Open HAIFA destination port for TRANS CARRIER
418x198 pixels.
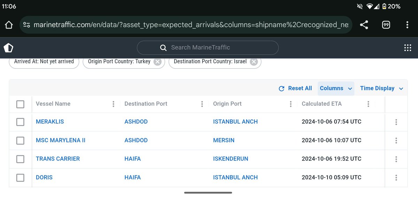pos(133,159)
